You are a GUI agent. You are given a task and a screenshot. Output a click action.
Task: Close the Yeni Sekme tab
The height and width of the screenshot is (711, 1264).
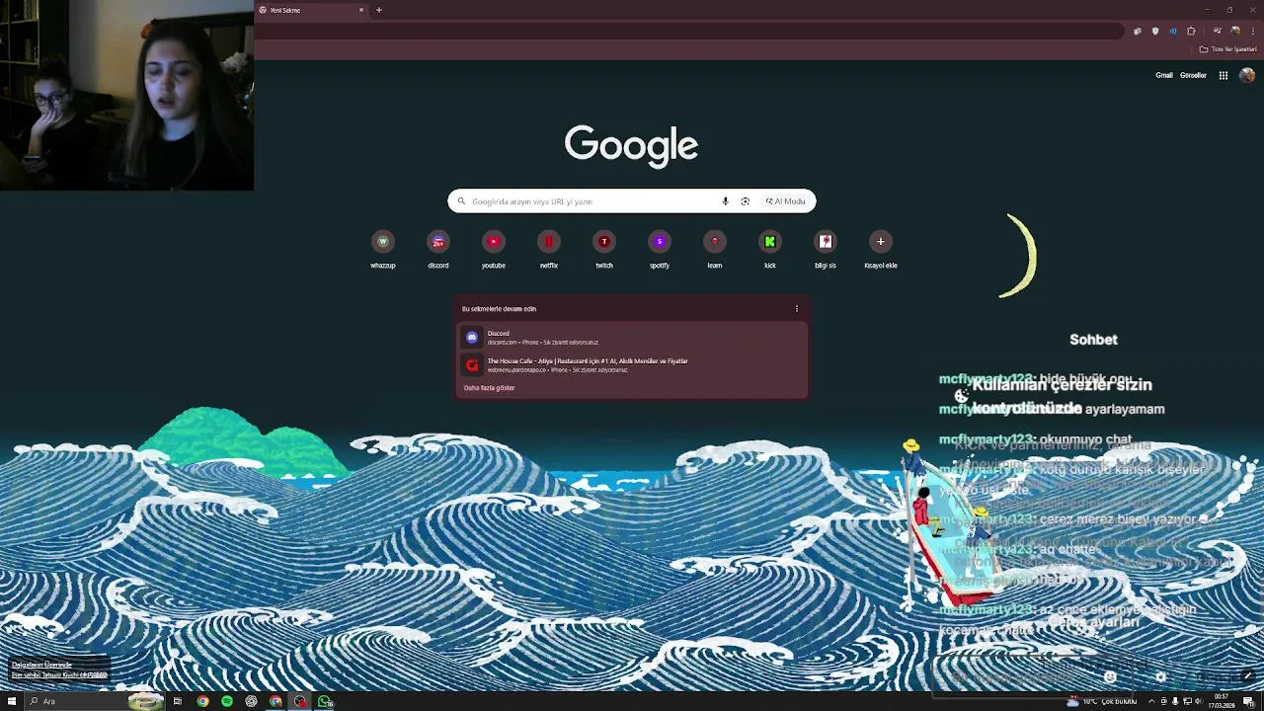[x=361, y=10]
